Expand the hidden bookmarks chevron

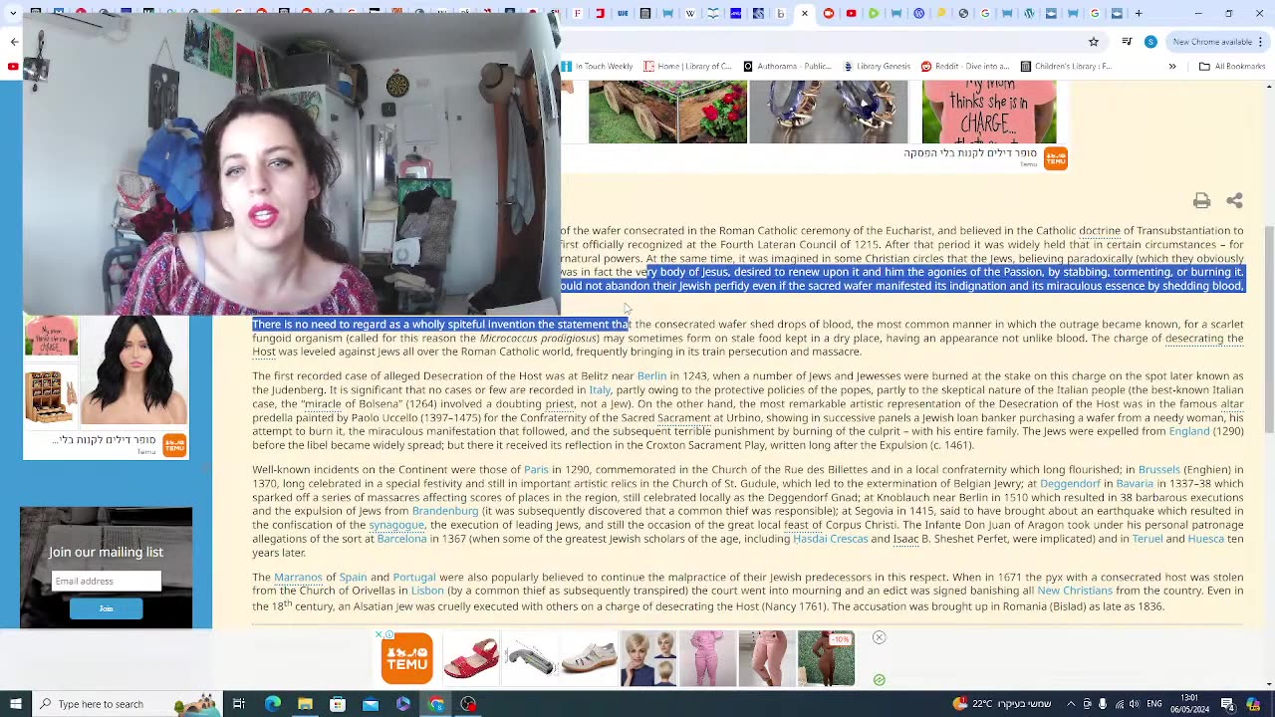tap(1172, 67)
